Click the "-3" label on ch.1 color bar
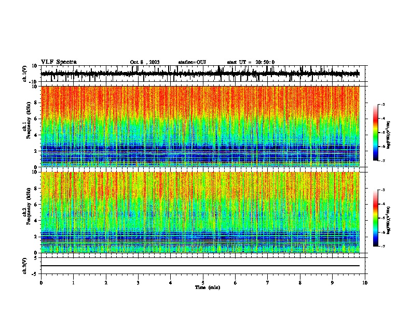This screenshot has width=411, height=317. (x=383, y=104)
